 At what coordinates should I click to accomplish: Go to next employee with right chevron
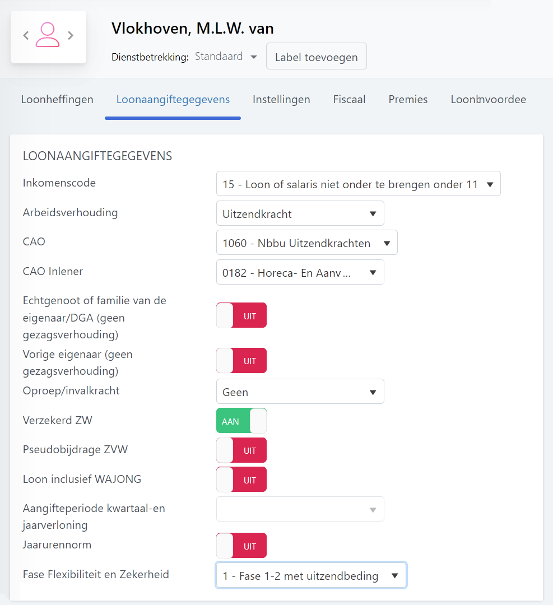click(71, 36)
